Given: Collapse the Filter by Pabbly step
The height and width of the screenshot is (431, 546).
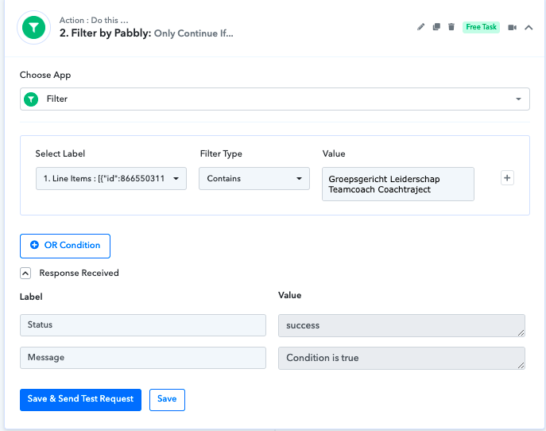Looking at the screenshot, I should click(x=529, y=28).
